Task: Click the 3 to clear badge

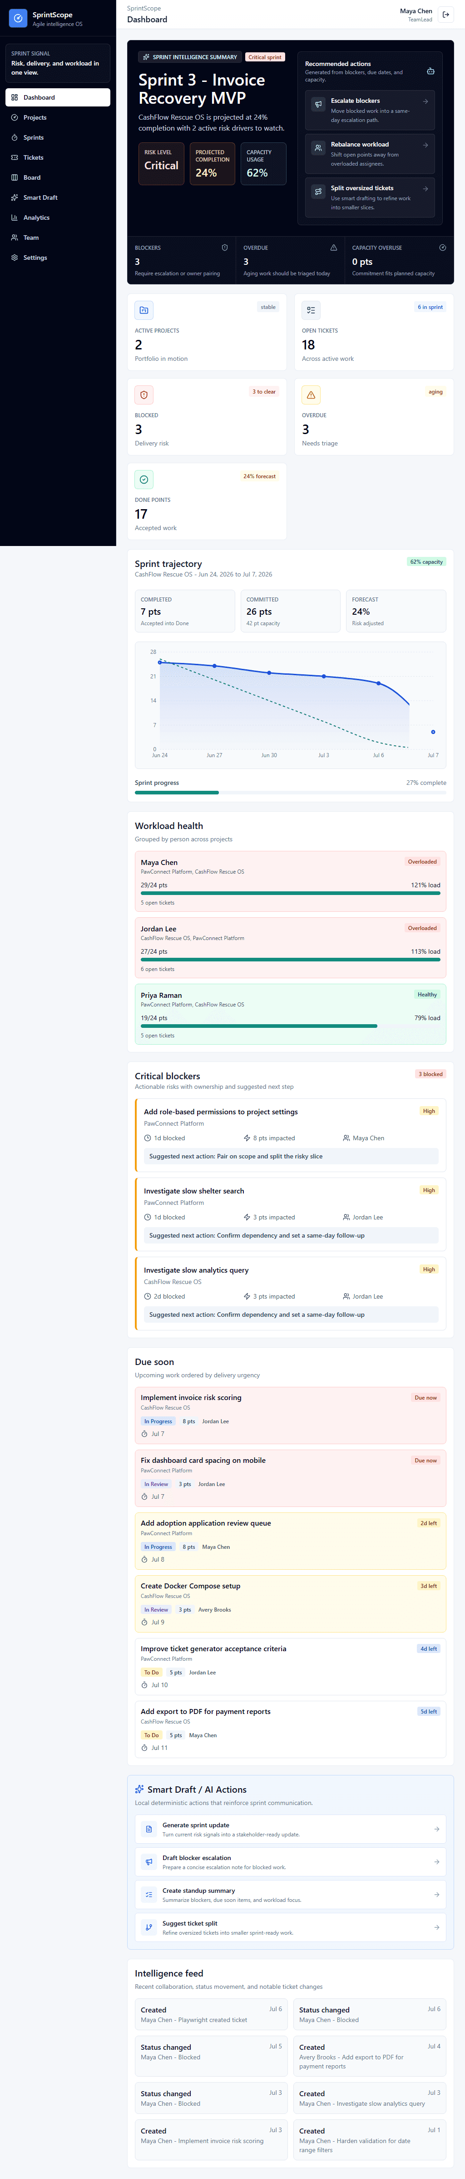Action: point(264,392)
